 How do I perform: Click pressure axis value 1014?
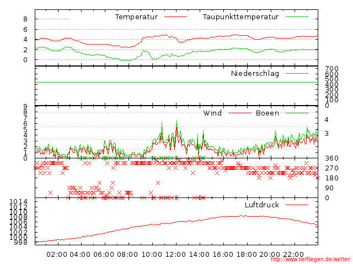[x=18, y=202]
